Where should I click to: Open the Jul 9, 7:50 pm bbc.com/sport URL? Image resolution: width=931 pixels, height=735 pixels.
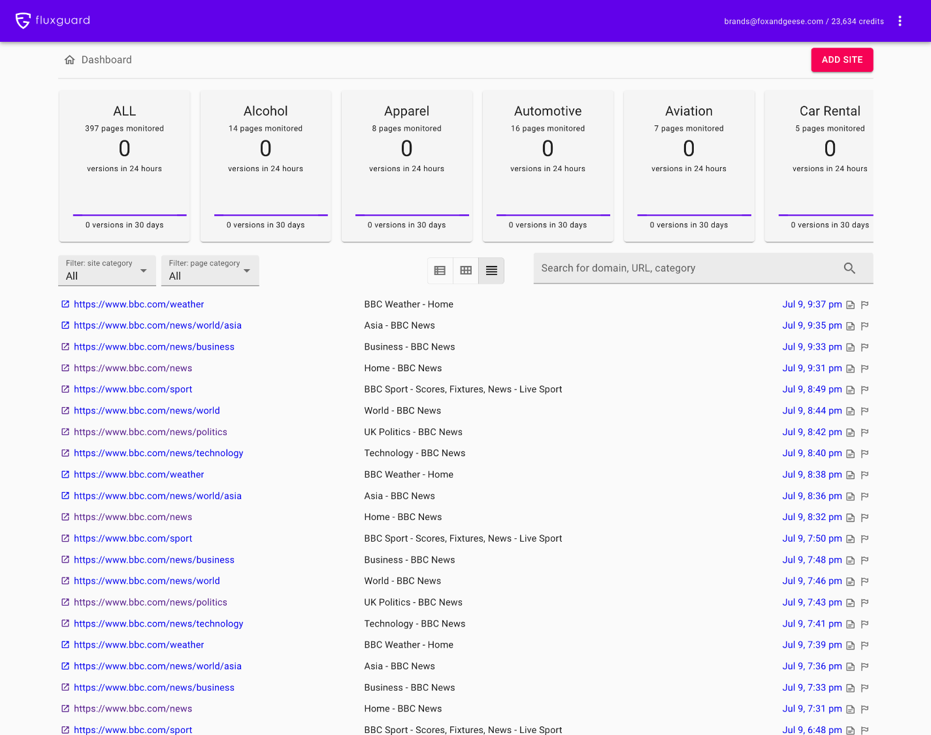click(x=133, y=538)
